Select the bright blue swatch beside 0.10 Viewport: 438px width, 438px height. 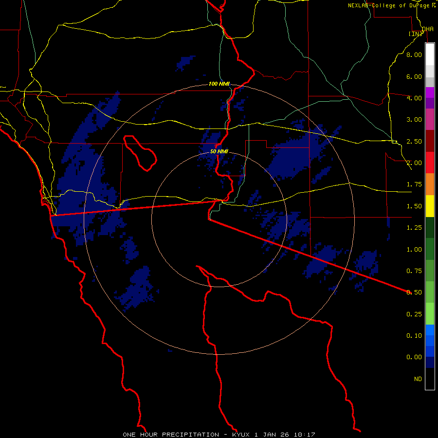(x=430, y=330)
